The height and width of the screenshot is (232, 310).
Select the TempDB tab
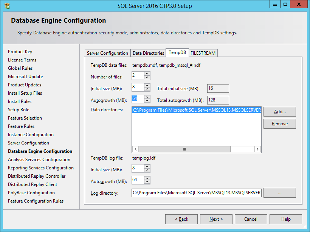coord(177,52)
